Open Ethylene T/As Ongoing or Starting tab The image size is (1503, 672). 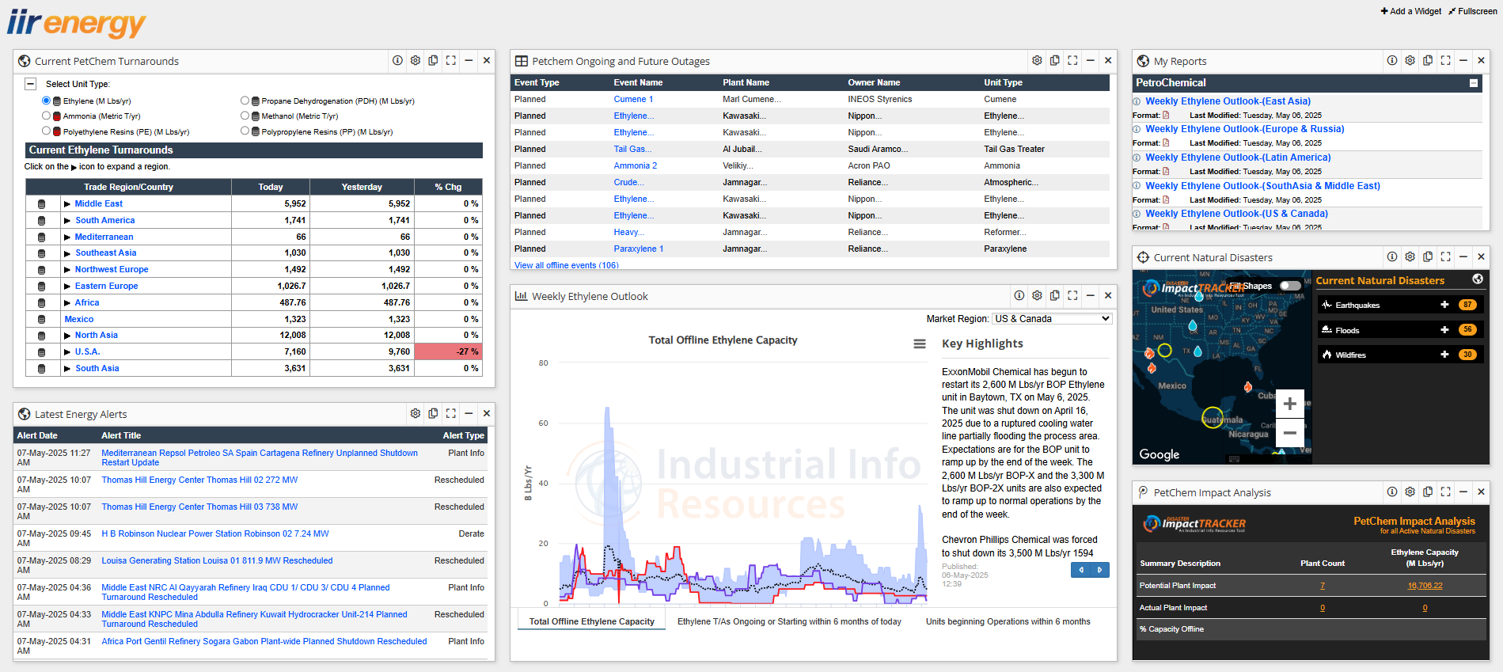(x=789, y=621)
